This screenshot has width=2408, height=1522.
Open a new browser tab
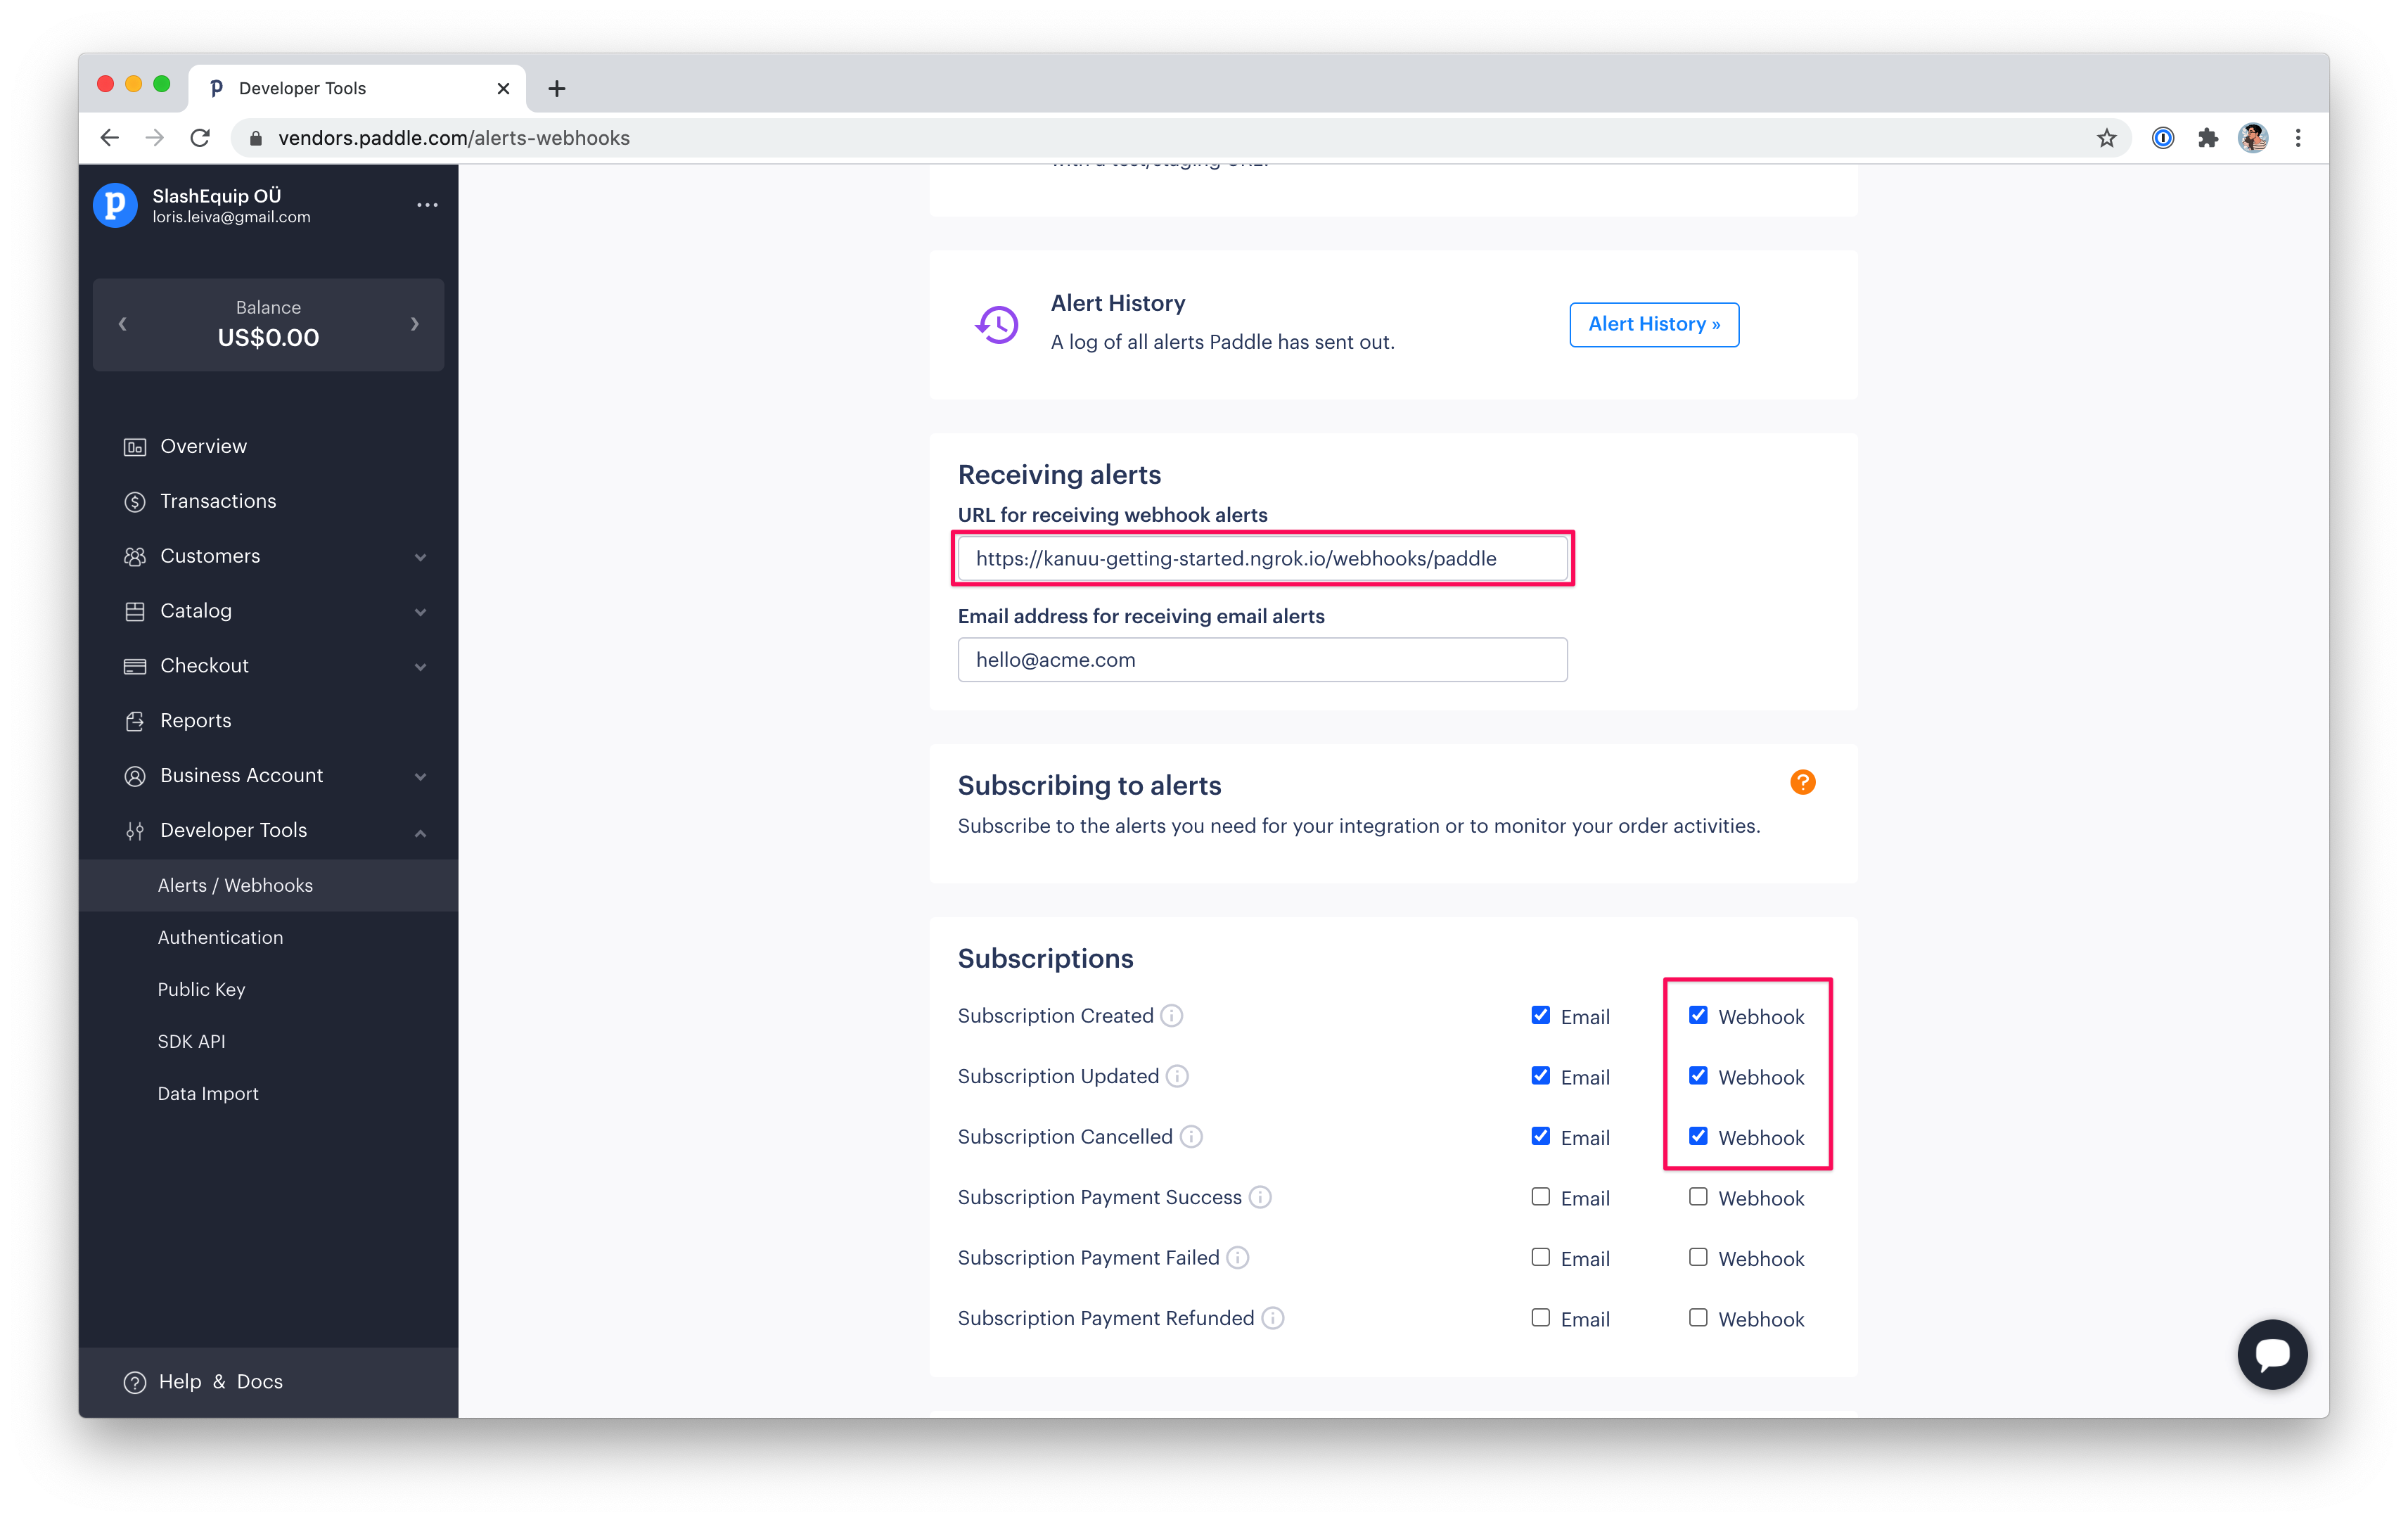pyautogui.click(x=557, y=88)
